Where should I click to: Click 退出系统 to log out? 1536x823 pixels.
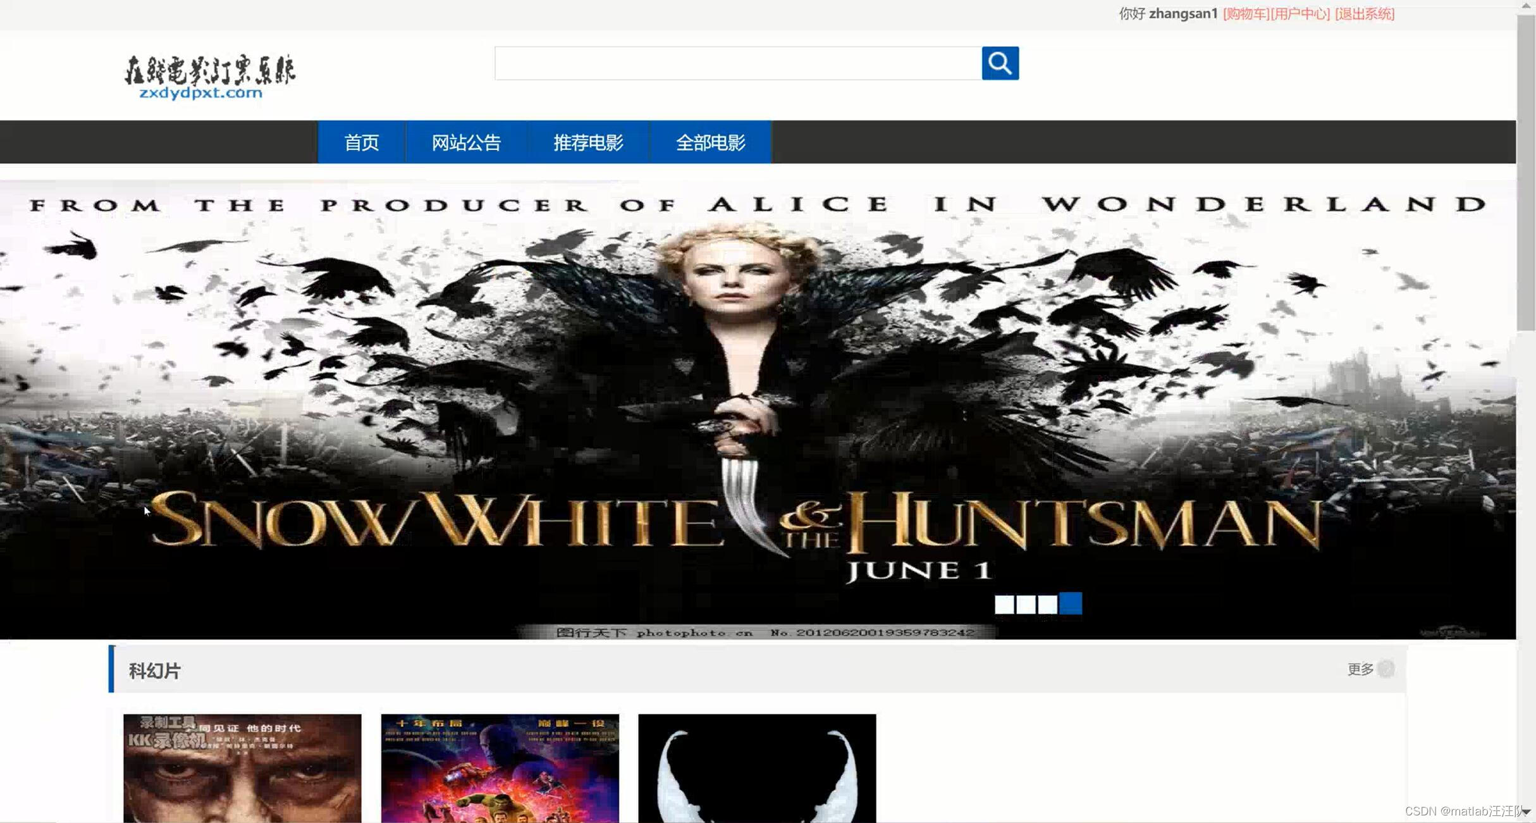coord(1365,14)
